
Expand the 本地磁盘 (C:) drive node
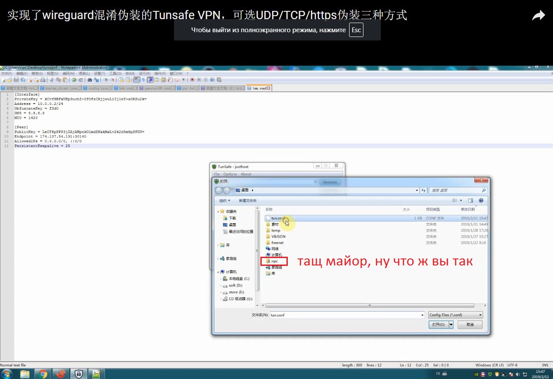pos(221,278)
